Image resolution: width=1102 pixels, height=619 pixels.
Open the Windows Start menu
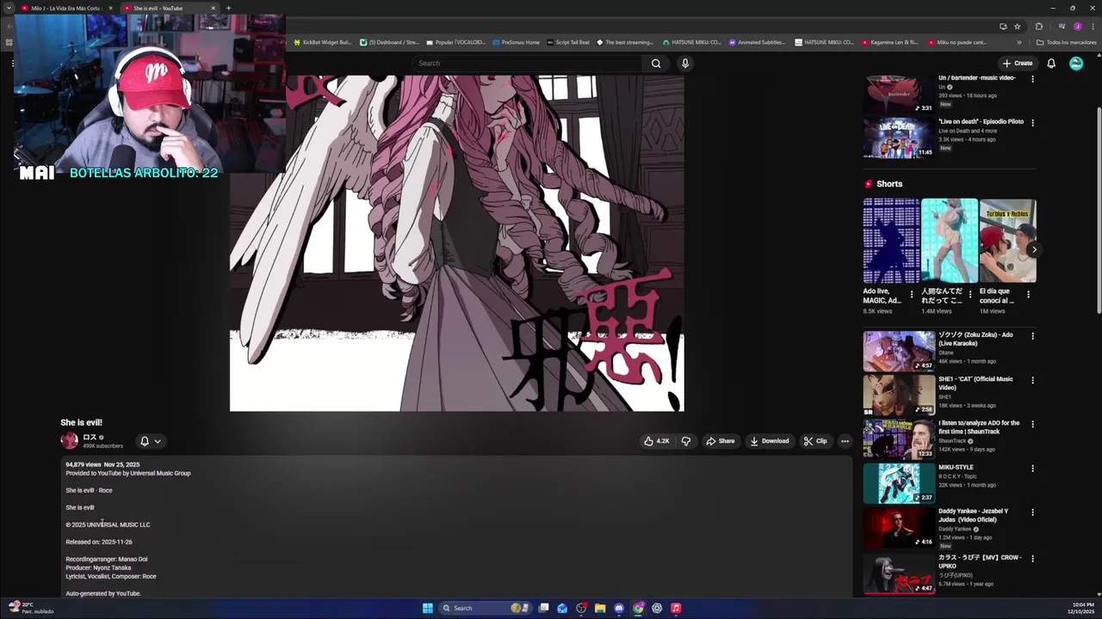[x=428, y=608]
